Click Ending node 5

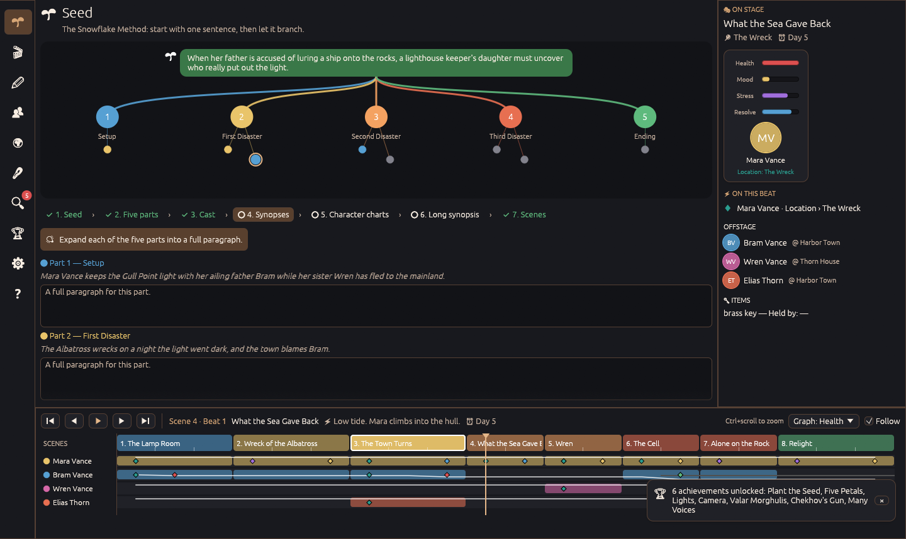[645, 117]
